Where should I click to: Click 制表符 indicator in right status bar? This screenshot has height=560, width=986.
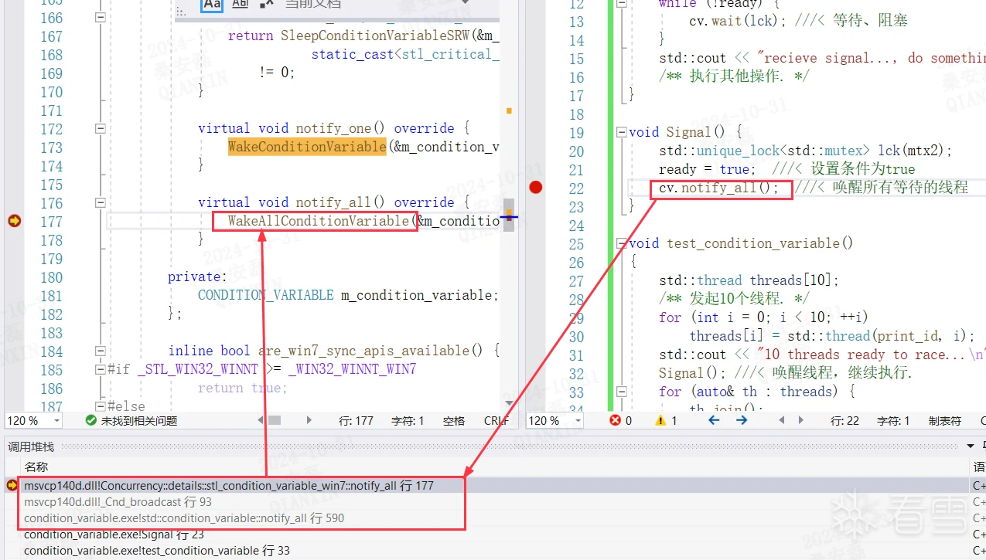pyautogui.click(x=945, y=421)
